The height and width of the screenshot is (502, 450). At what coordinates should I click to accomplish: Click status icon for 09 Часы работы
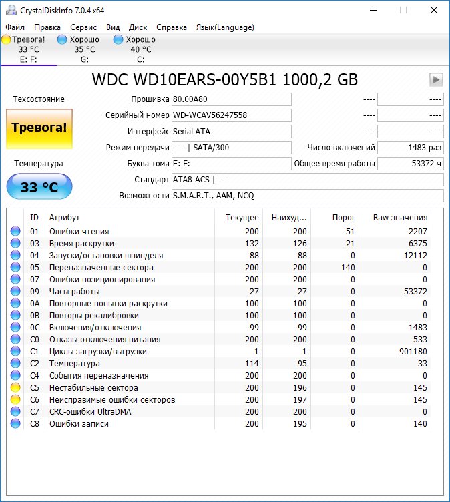pyautogui.click(x=15, y=291)
